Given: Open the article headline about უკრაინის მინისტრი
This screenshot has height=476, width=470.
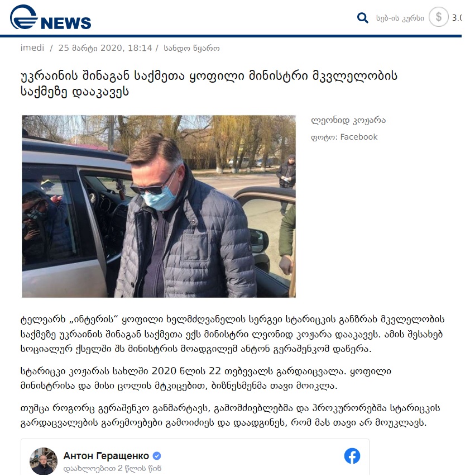Looking at the screenshot, I should pyautogui.click(x=209, y=83).
